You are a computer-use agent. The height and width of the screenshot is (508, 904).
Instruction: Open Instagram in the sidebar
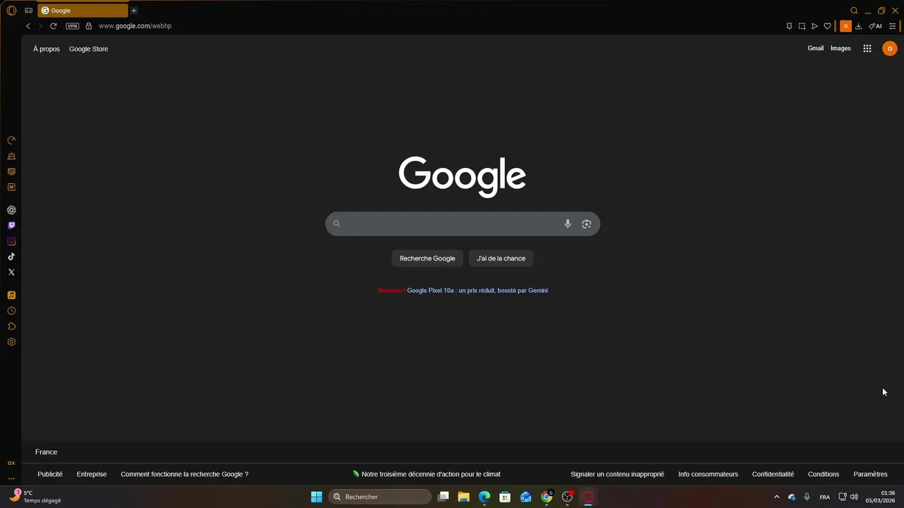(11, 241)
